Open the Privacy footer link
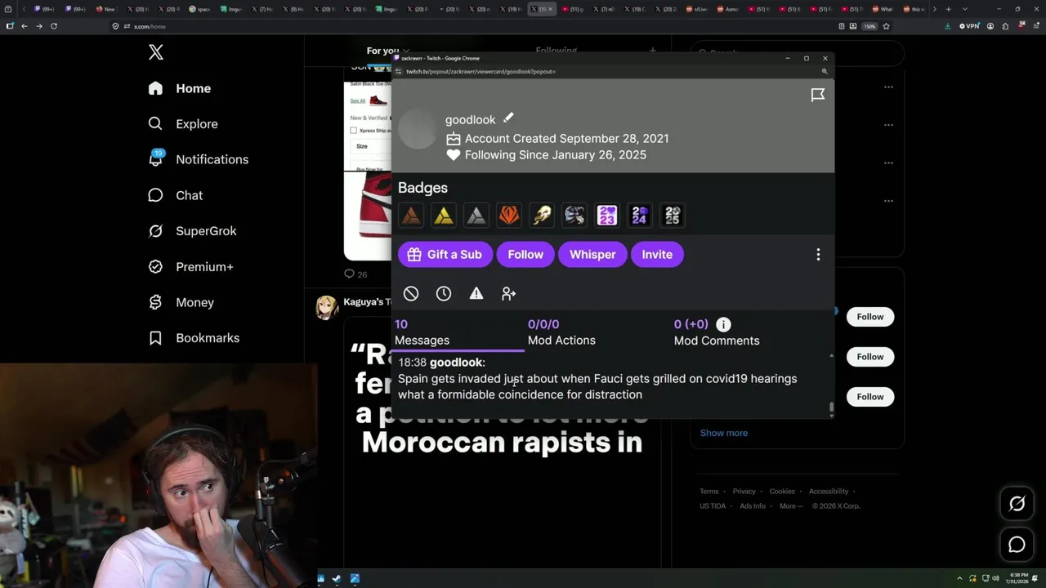Image resolution: width=1046 pixels, height=588 pixels. (x=744, y=491)
